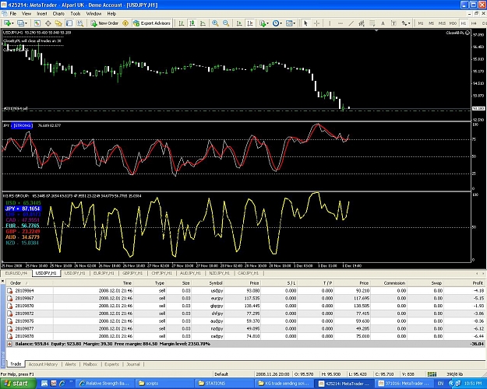The height and width of the screenshot is (389, 487).
Task: Switch to the EURUSD,H4 chart tab
Action: 16,273
